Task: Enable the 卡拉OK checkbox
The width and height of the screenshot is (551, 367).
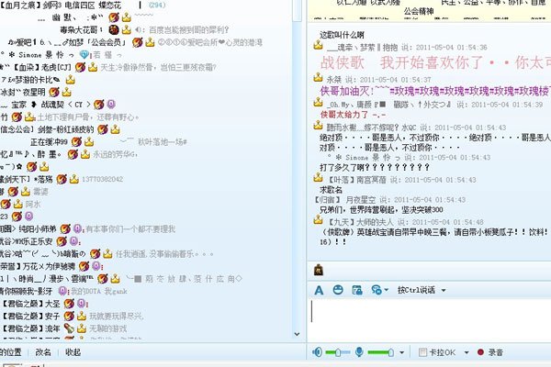Action: (422, 352)
